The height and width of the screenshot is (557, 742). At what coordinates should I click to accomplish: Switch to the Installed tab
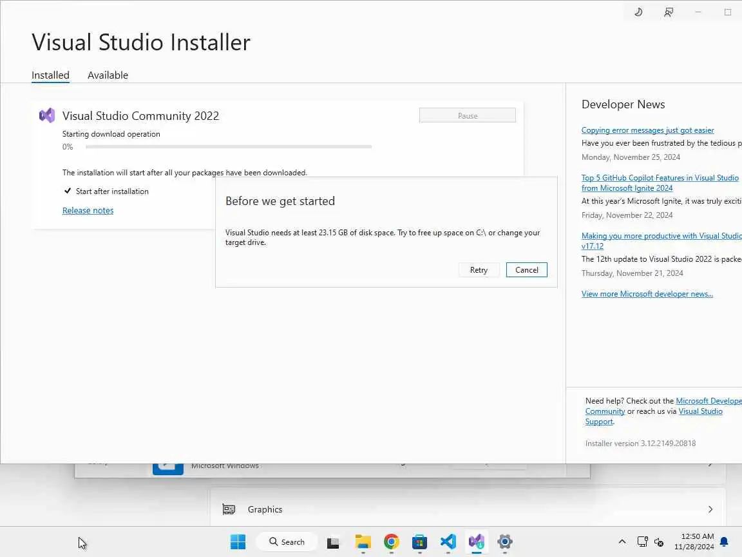51,75
